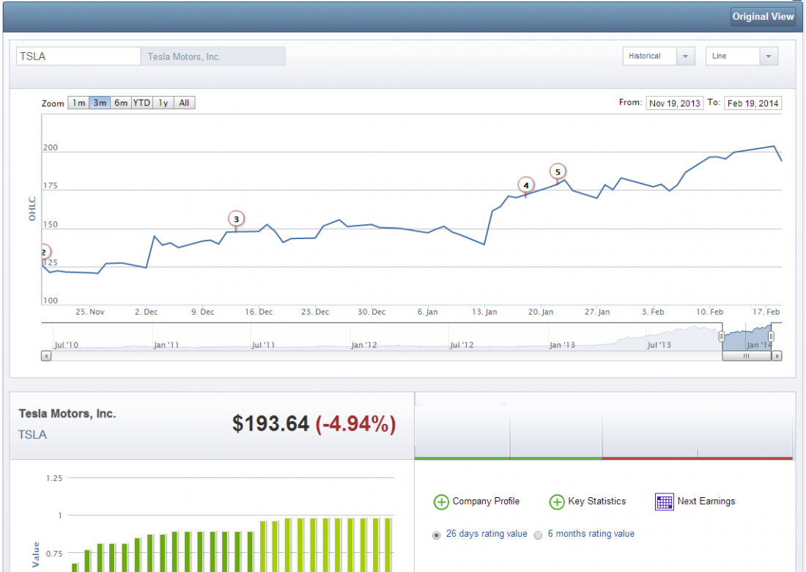Open the Next Earnings calendar icon
This screenshot has height=572, width=806.
point(665,502)
